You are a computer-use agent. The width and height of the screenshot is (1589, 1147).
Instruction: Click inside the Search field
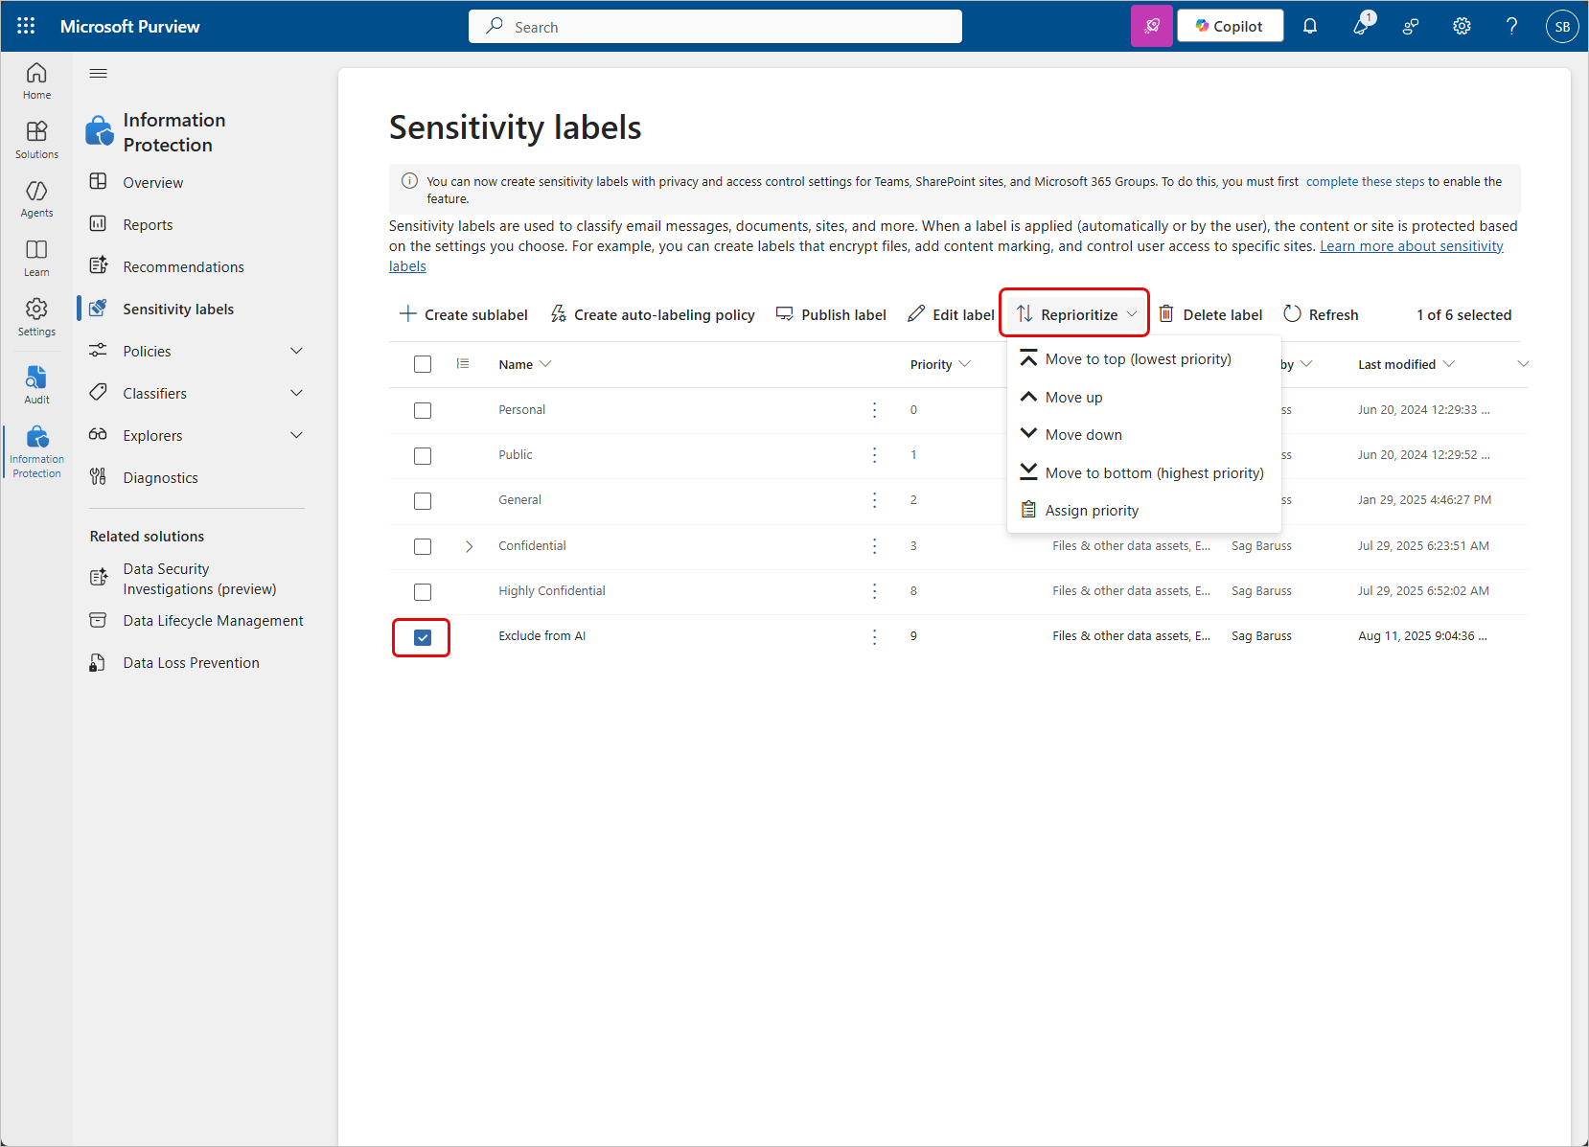(714, 26)
